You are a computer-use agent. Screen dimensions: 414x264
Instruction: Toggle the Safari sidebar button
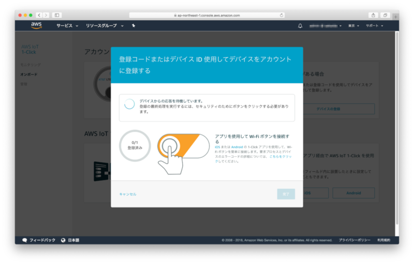tap(57, 16)
